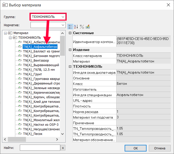
Task: Click the ТЕХНОНИКОЛЬ folder icon in tree
Action: click(15, 37)
